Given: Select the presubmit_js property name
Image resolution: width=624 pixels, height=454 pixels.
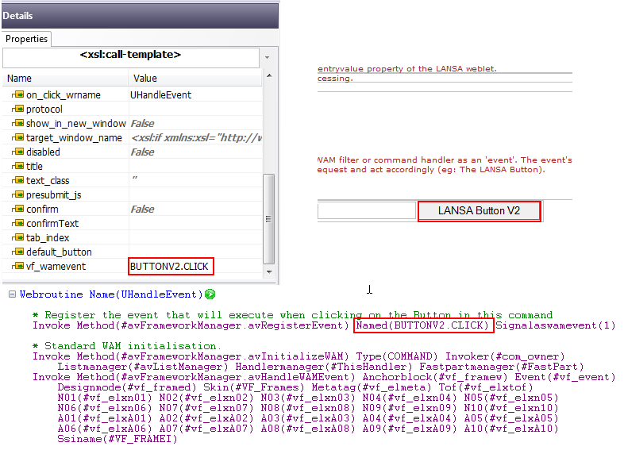Looking at the screenshot, I should click(54, 194).
